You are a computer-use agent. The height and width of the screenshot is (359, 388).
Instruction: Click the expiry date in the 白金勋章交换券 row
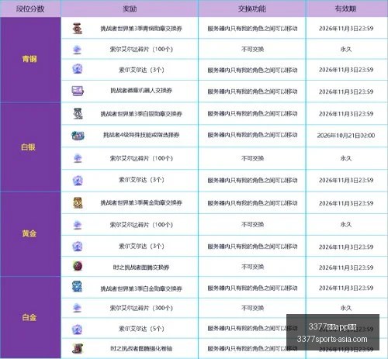coord(346,288)
